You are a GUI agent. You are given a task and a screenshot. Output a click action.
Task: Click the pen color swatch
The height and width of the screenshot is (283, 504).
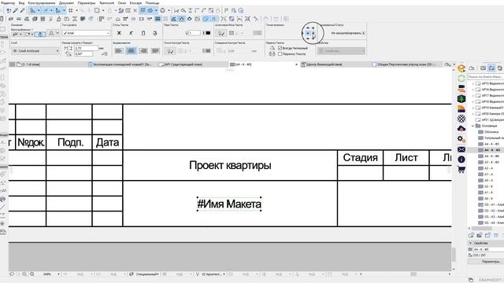tap(208, 33)
